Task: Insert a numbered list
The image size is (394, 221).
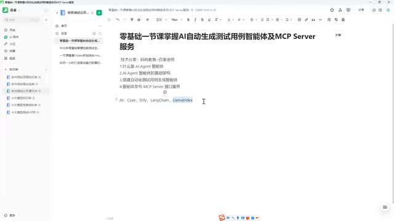Action: [268, 20]
